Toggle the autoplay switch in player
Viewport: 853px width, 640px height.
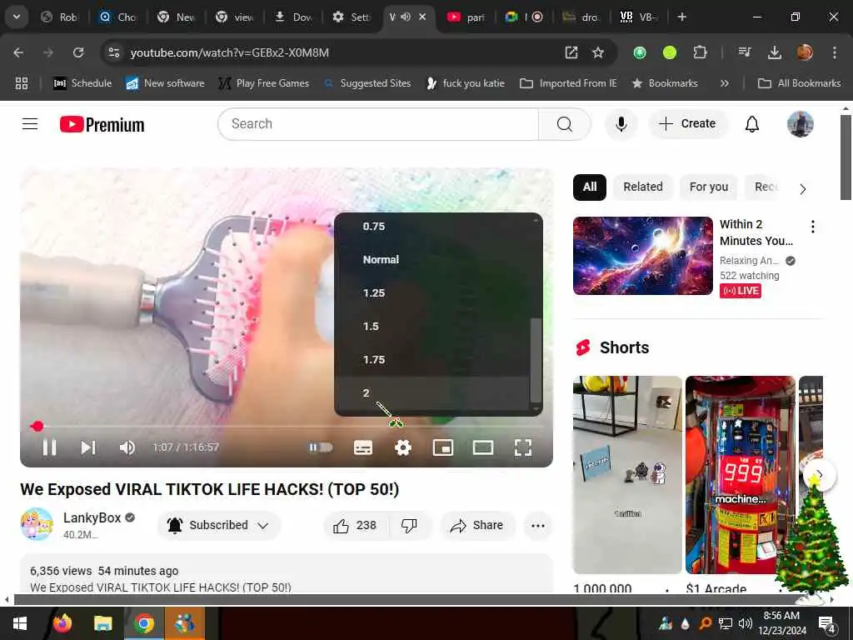321,447
